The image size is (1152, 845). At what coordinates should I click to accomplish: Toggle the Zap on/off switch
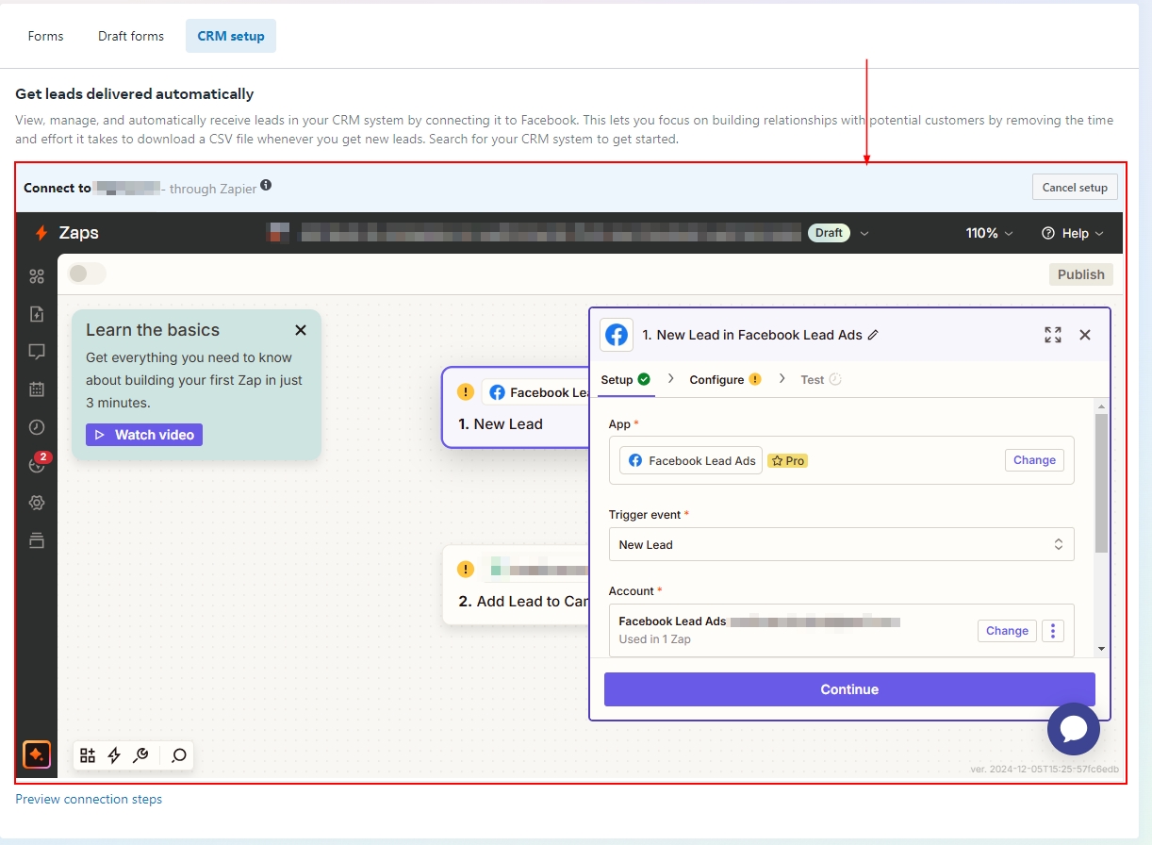coord(87,273)
